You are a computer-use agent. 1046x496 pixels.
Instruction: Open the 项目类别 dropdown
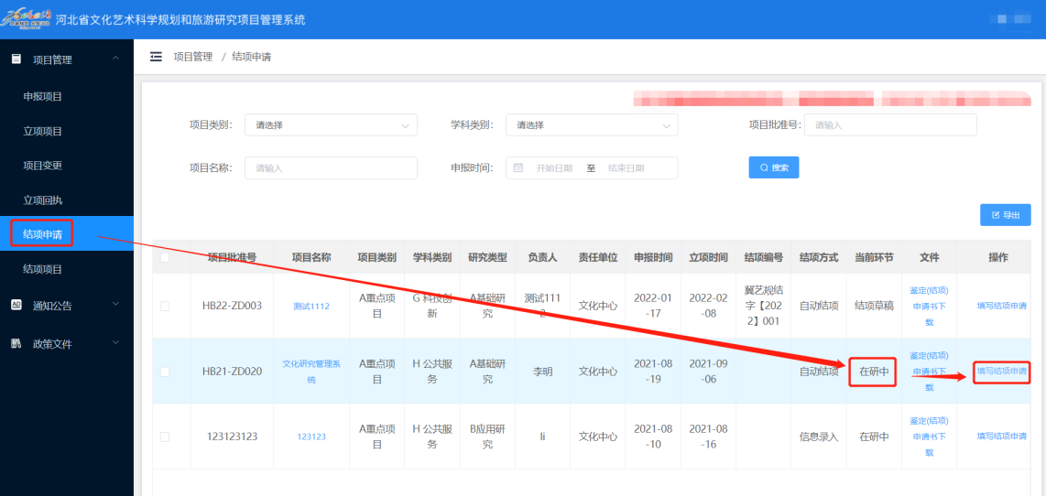click(x=331, y=125)
